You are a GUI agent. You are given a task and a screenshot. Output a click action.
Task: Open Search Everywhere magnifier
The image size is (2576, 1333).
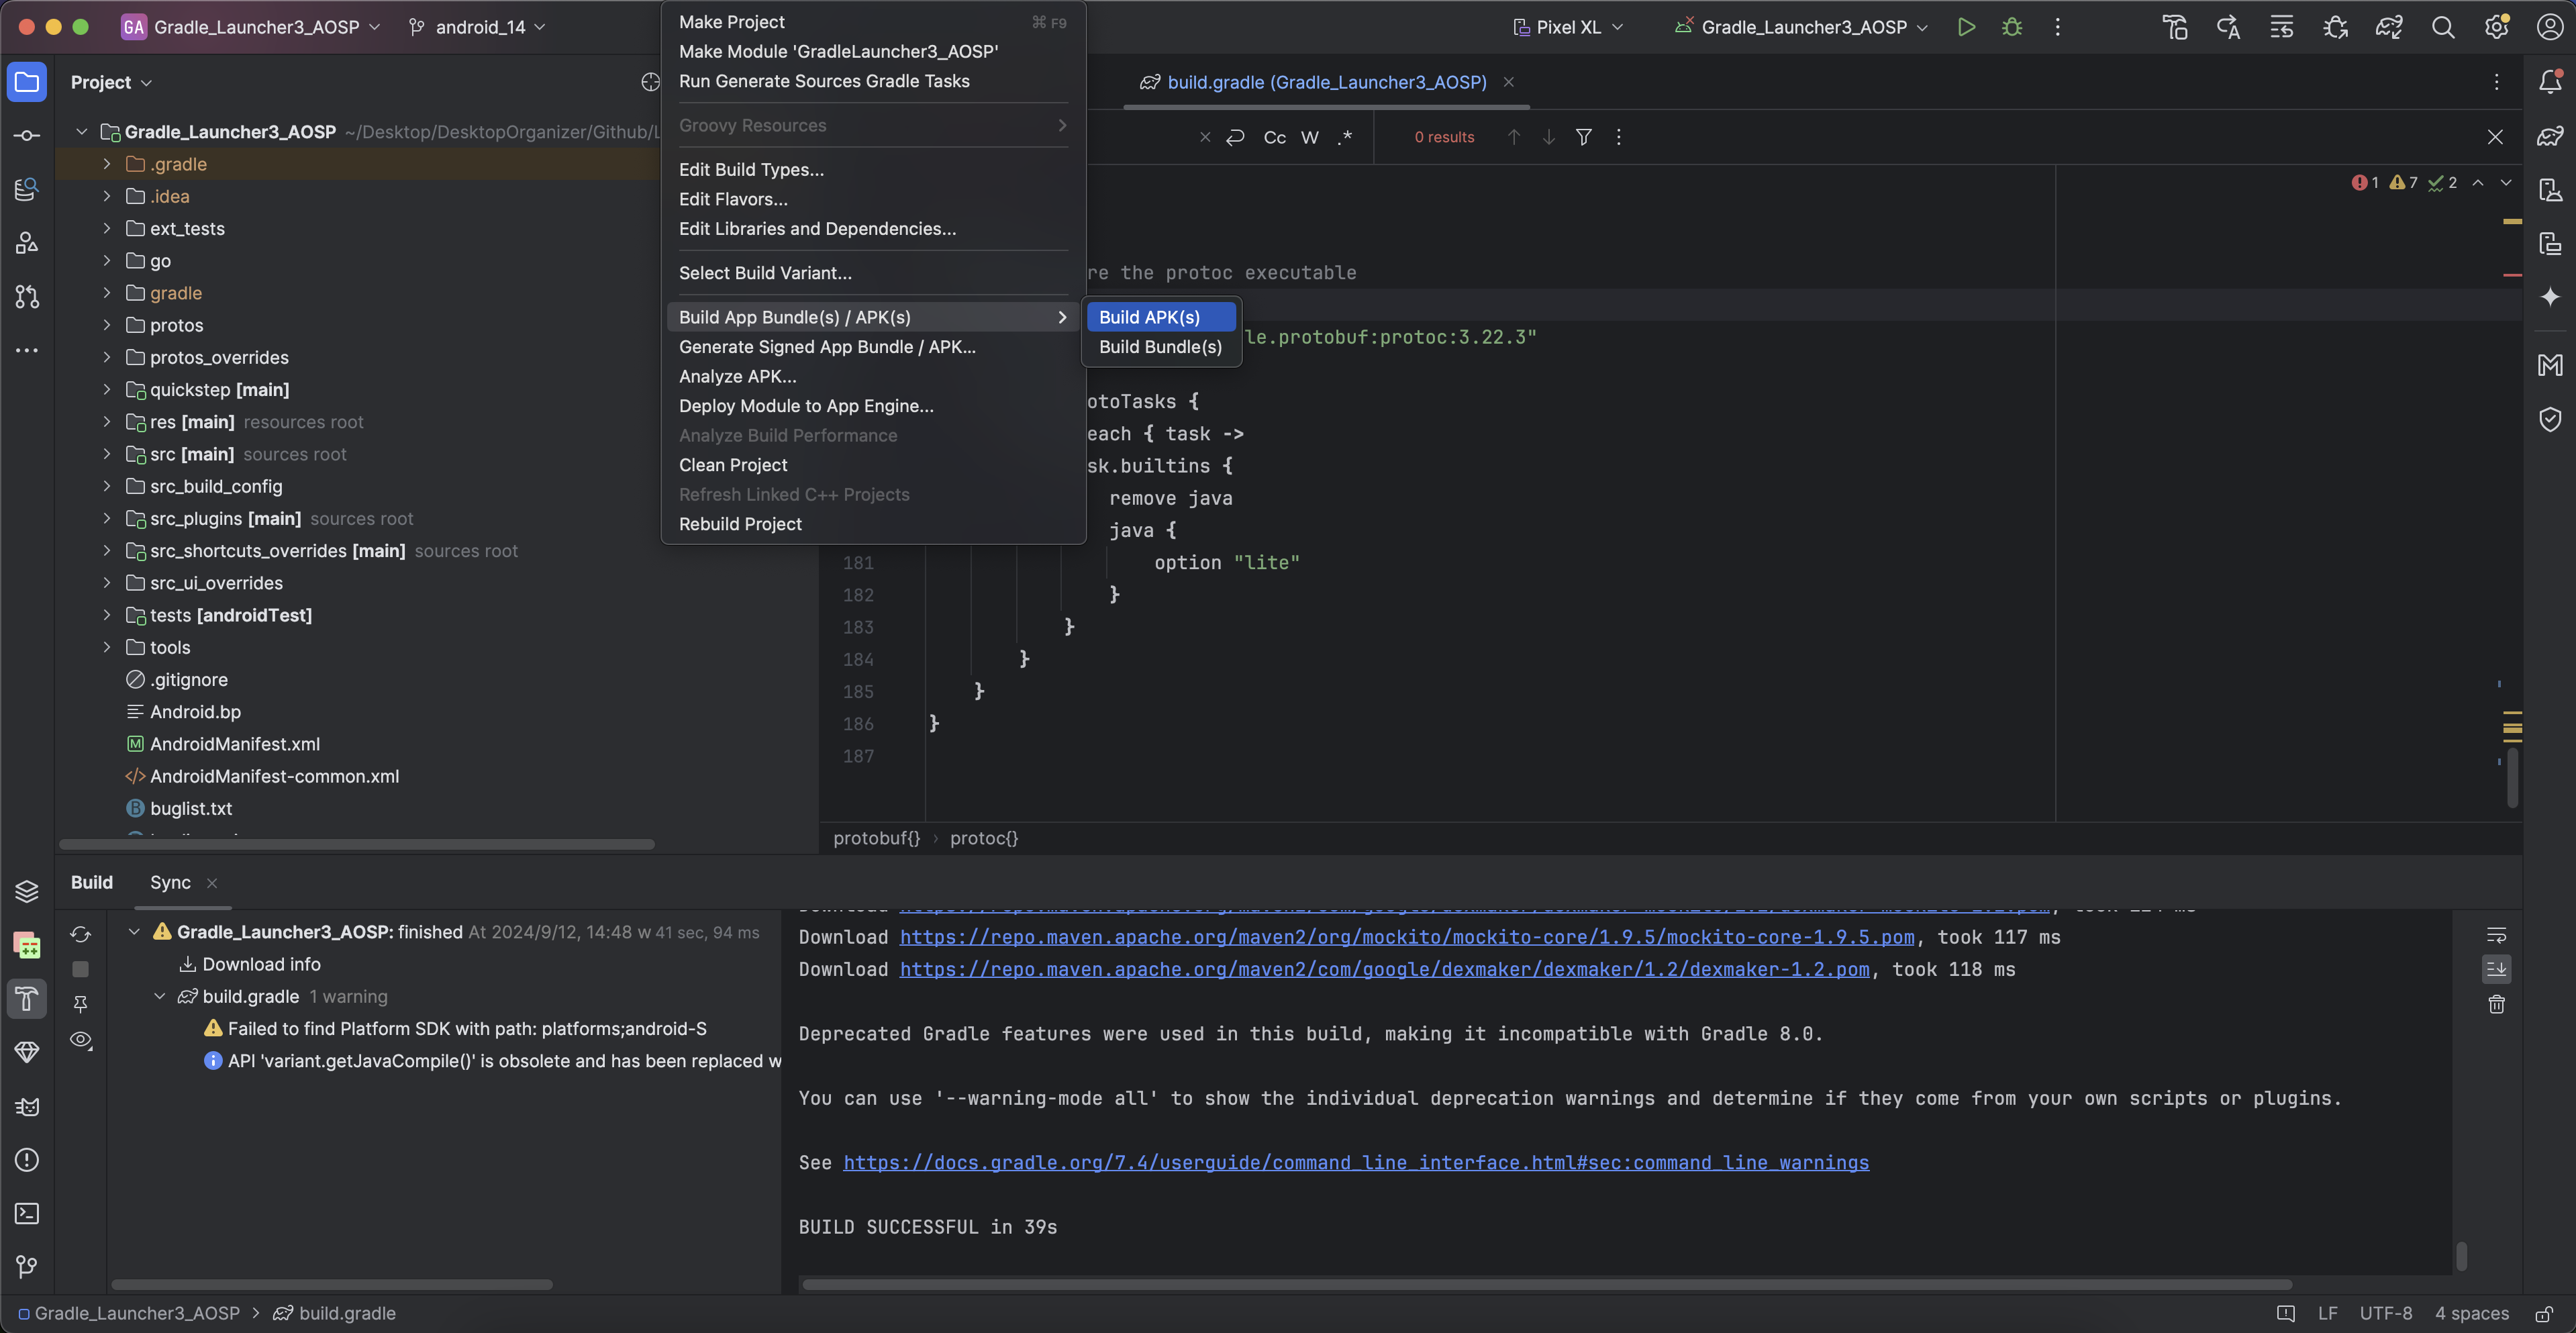[x=2443, y=27]
